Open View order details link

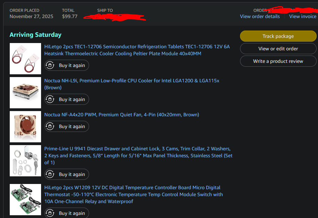pyautogui.click(x=260, y=17)
